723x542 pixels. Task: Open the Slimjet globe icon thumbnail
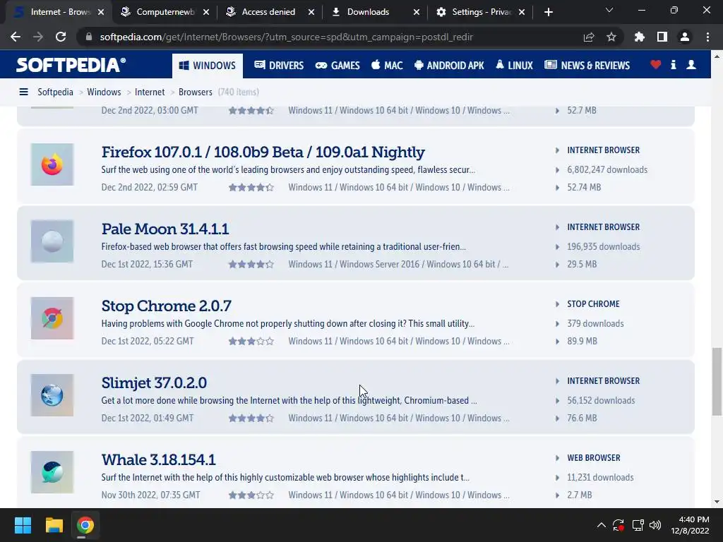point(52,395)
